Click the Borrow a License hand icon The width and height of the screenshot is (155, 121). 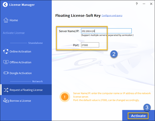[6, 100]
